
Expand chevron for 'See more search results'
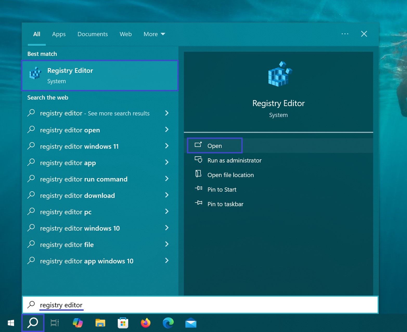tap(167, 113)
